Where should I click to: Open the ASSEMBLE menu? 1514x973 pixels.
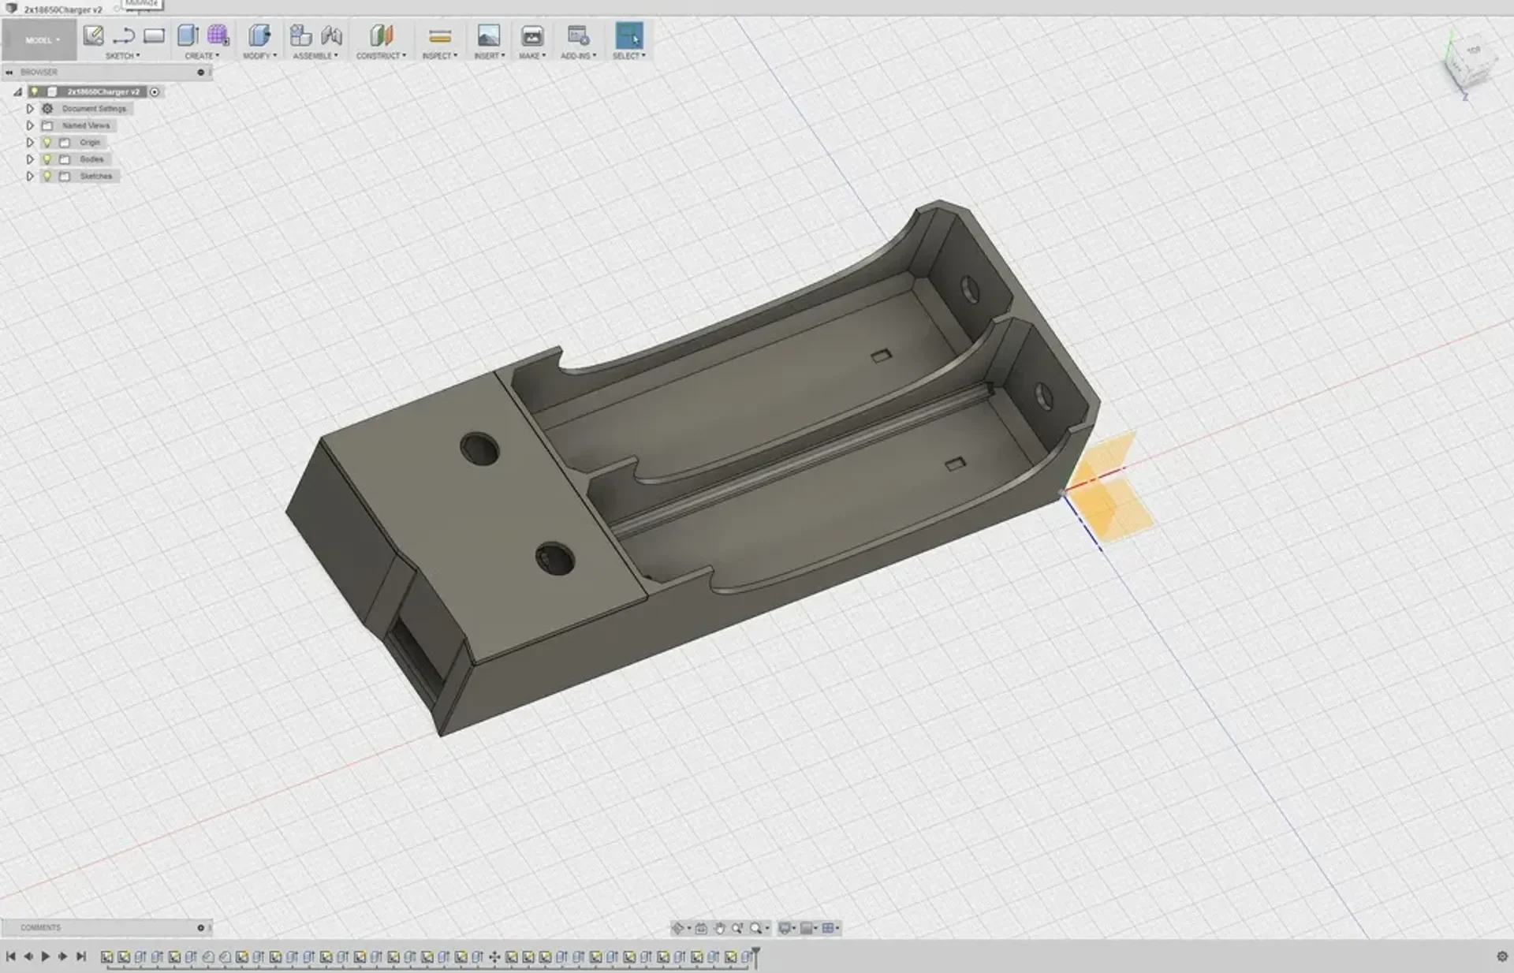(315, 56)
